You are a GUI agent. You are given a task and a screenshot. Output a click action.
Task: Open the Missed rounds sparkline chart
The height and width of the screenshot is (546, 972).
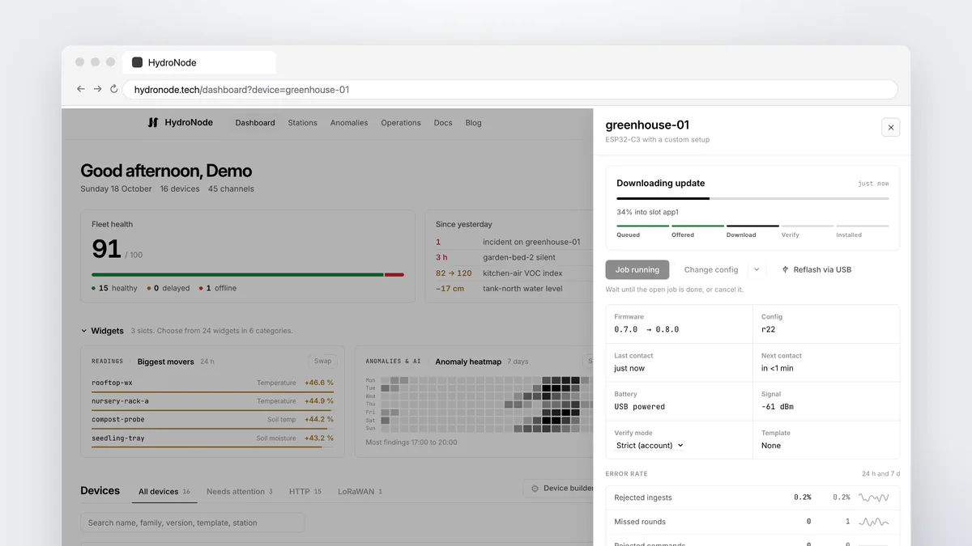pos(874,522)
